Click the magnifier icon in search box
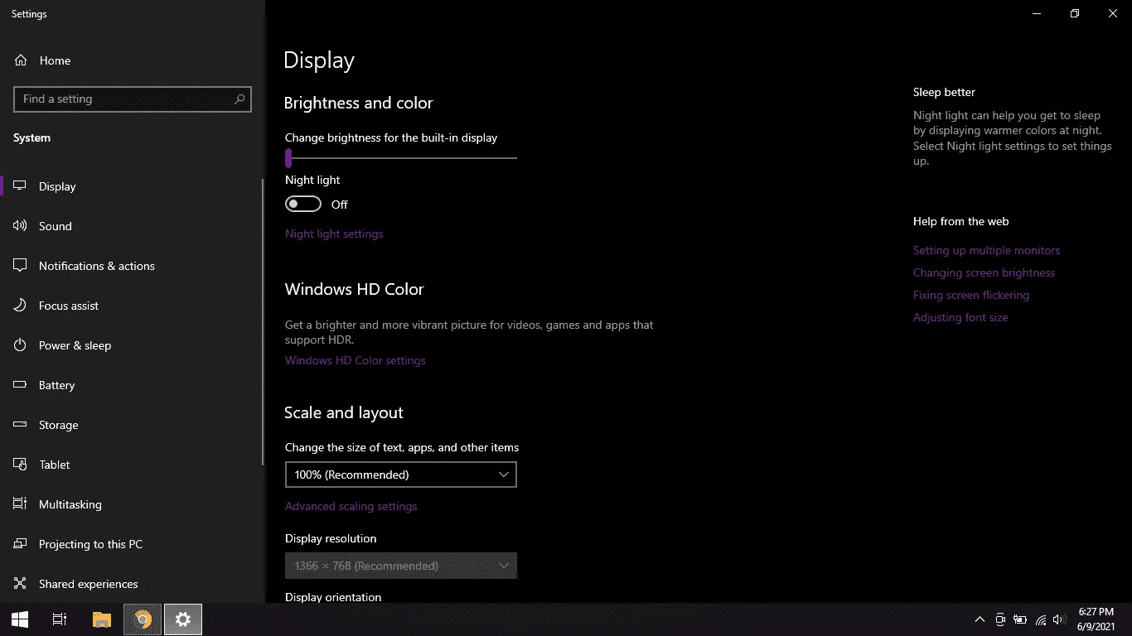The image size is (1132, 636). (239, 99)
